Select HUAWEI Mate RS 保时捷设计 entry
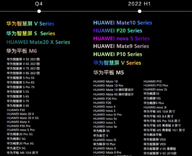This screenshot has height=156, width=192. pyautogui.click(x=113, y=94)
